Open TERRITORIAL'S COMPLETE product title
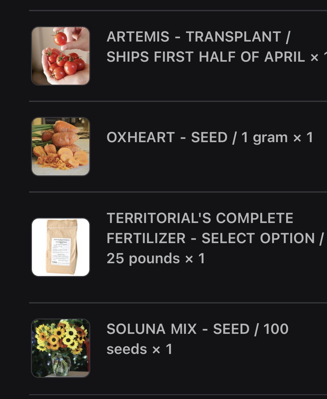The height and width of the screenshot is (399, 327). [x=200, y=218]
